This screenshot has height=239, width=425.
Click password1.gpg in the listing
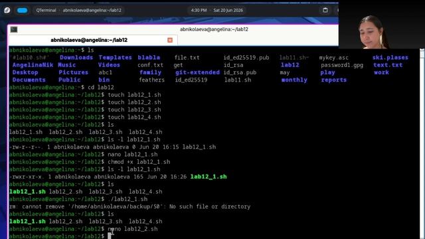[342, 65]
